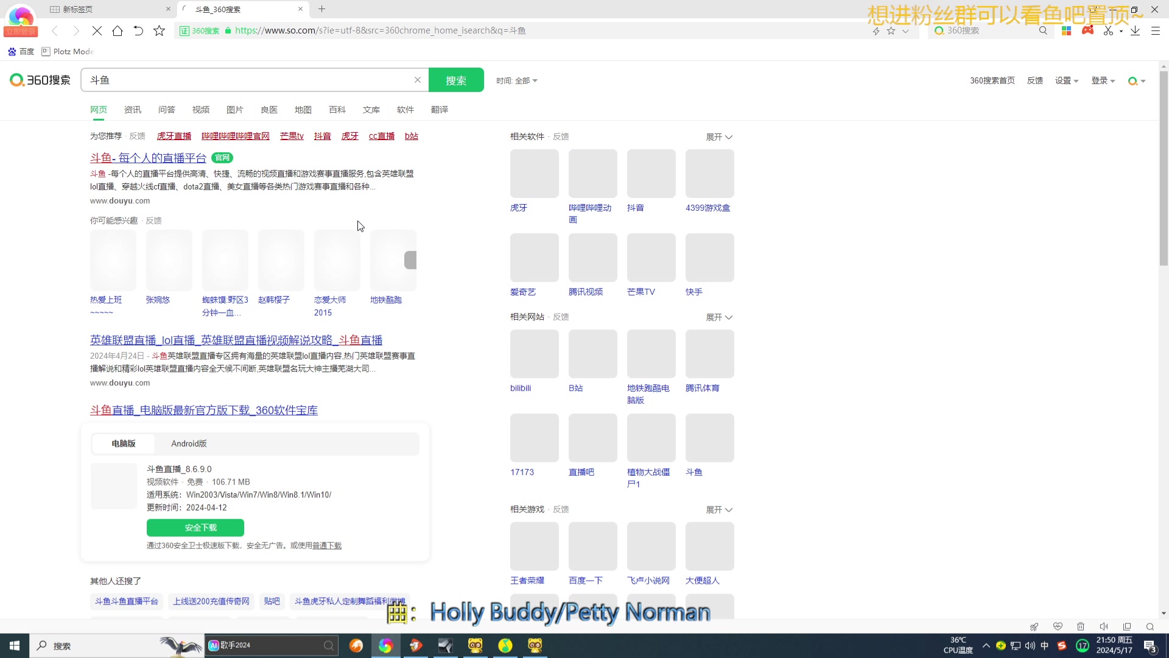Click the green 搜索 button

coord(456,80)
